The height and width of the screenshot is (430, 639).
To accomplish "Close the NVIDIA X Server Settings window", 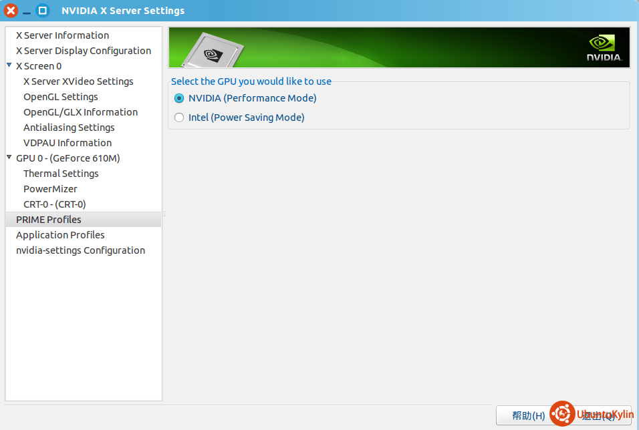I will [11, 11].
